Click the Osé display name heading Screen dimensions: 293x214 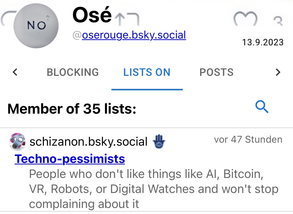92,15
